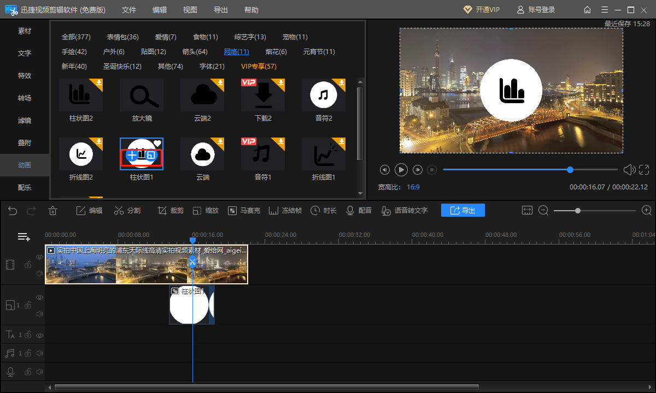Step to next frame in preview

[x=418, y=170]
